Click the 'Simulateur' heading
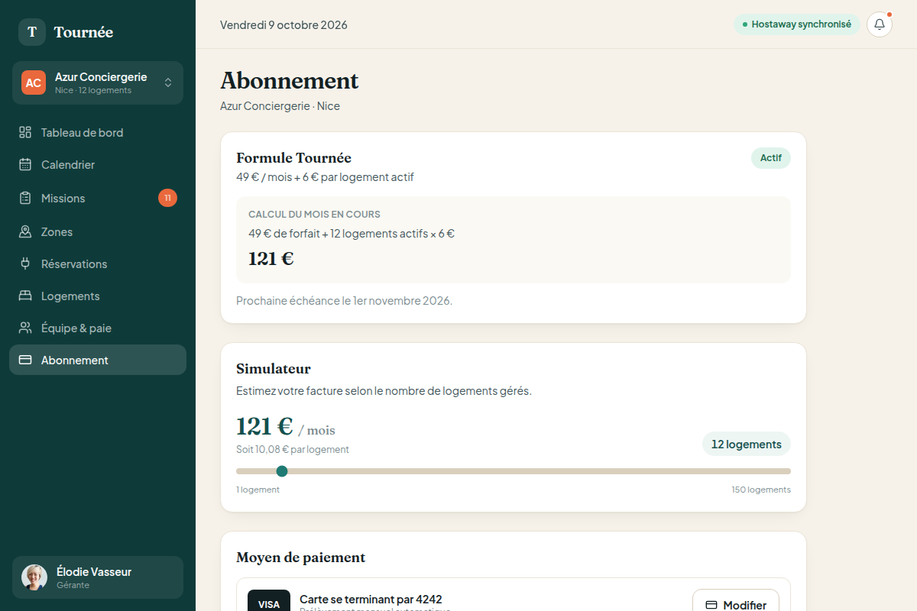The height and width of the screenshot is (611, 917). [274, 369]
